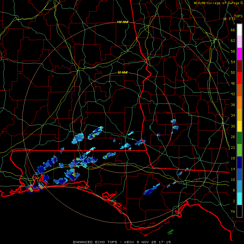Click the dark red legend swatch

tap(239, 66)
